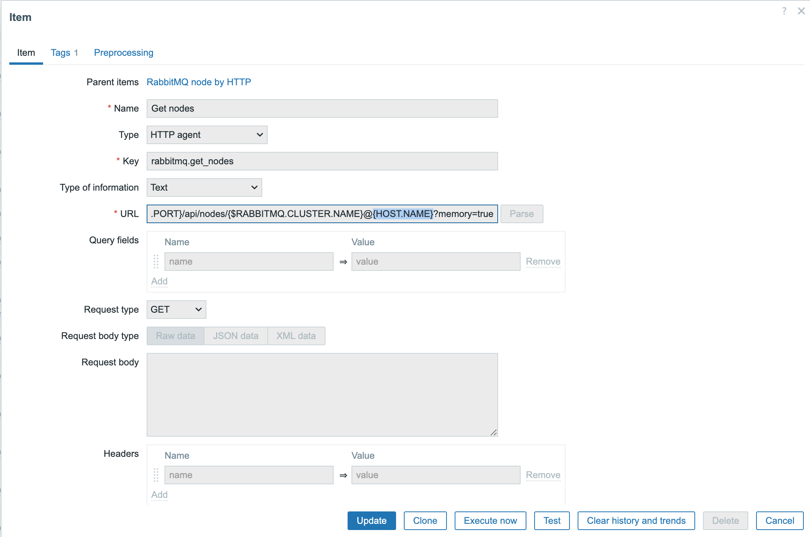Screen dimensions: 810x537
Task: Click the Execute now button
Action: pyautogui.click(x=490, y=521)
